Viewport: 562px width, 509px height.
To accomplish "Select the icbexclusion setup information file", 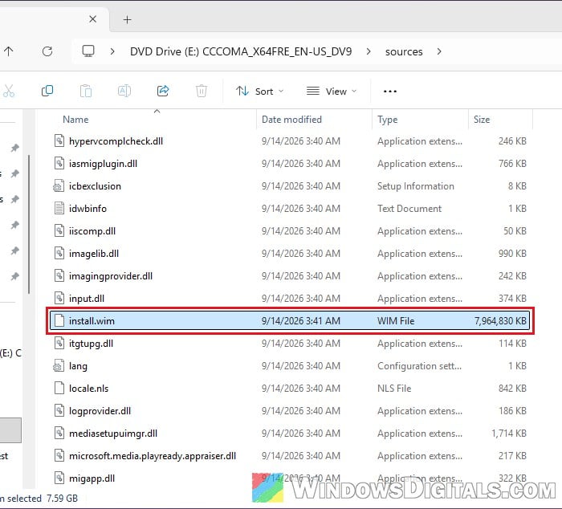I will tap(291, 186).
